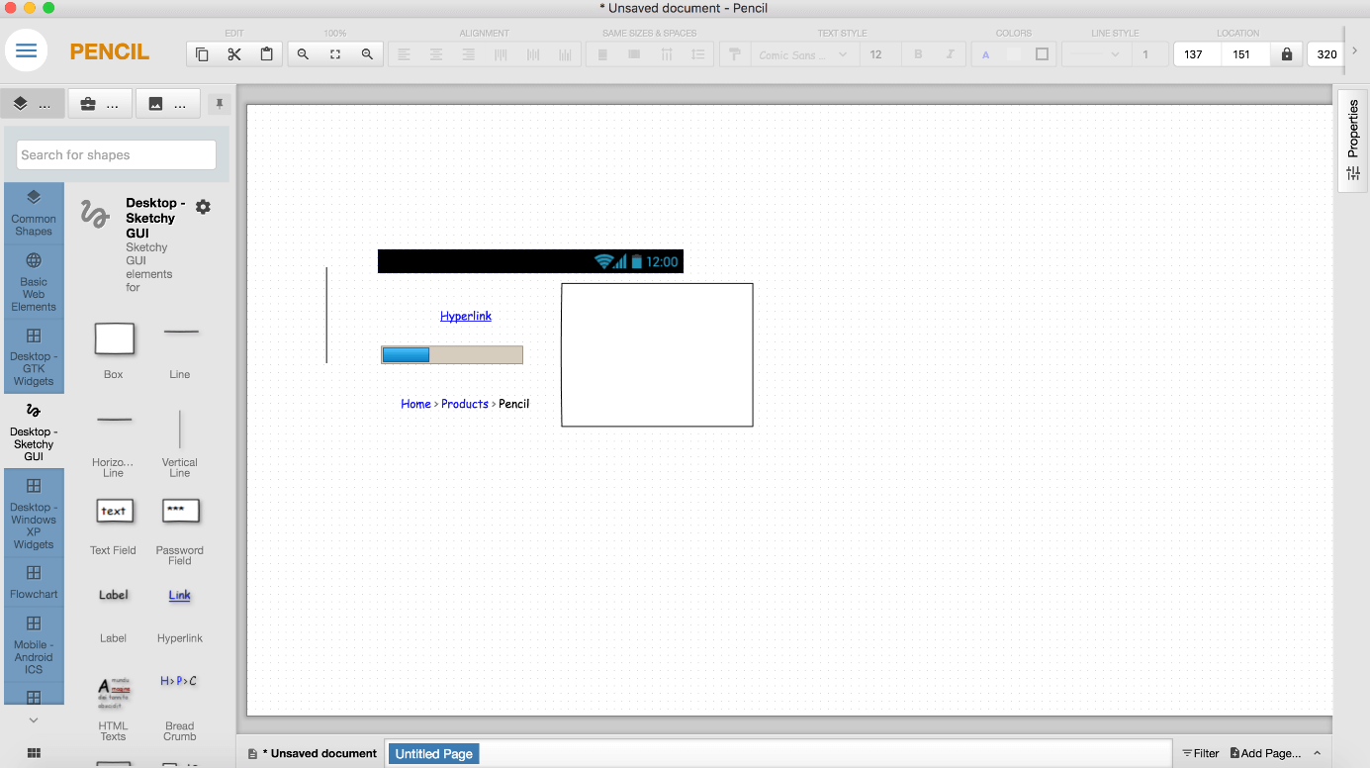Click the Cut scissors icon
This screenshot has height=768, width=1370.
coord(234,54)
